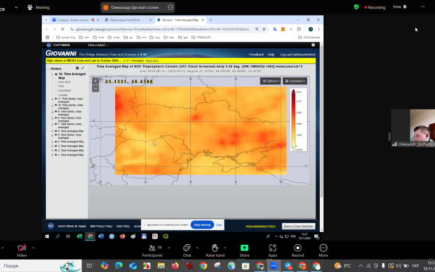Viewport: 435px width, 272px height.
Task: Collapse the History tree root
Action: coord(48,69)
